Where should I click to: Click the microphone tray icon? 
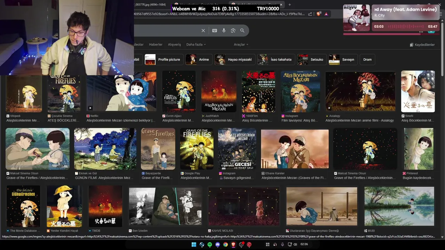click(x=282, y=244)
